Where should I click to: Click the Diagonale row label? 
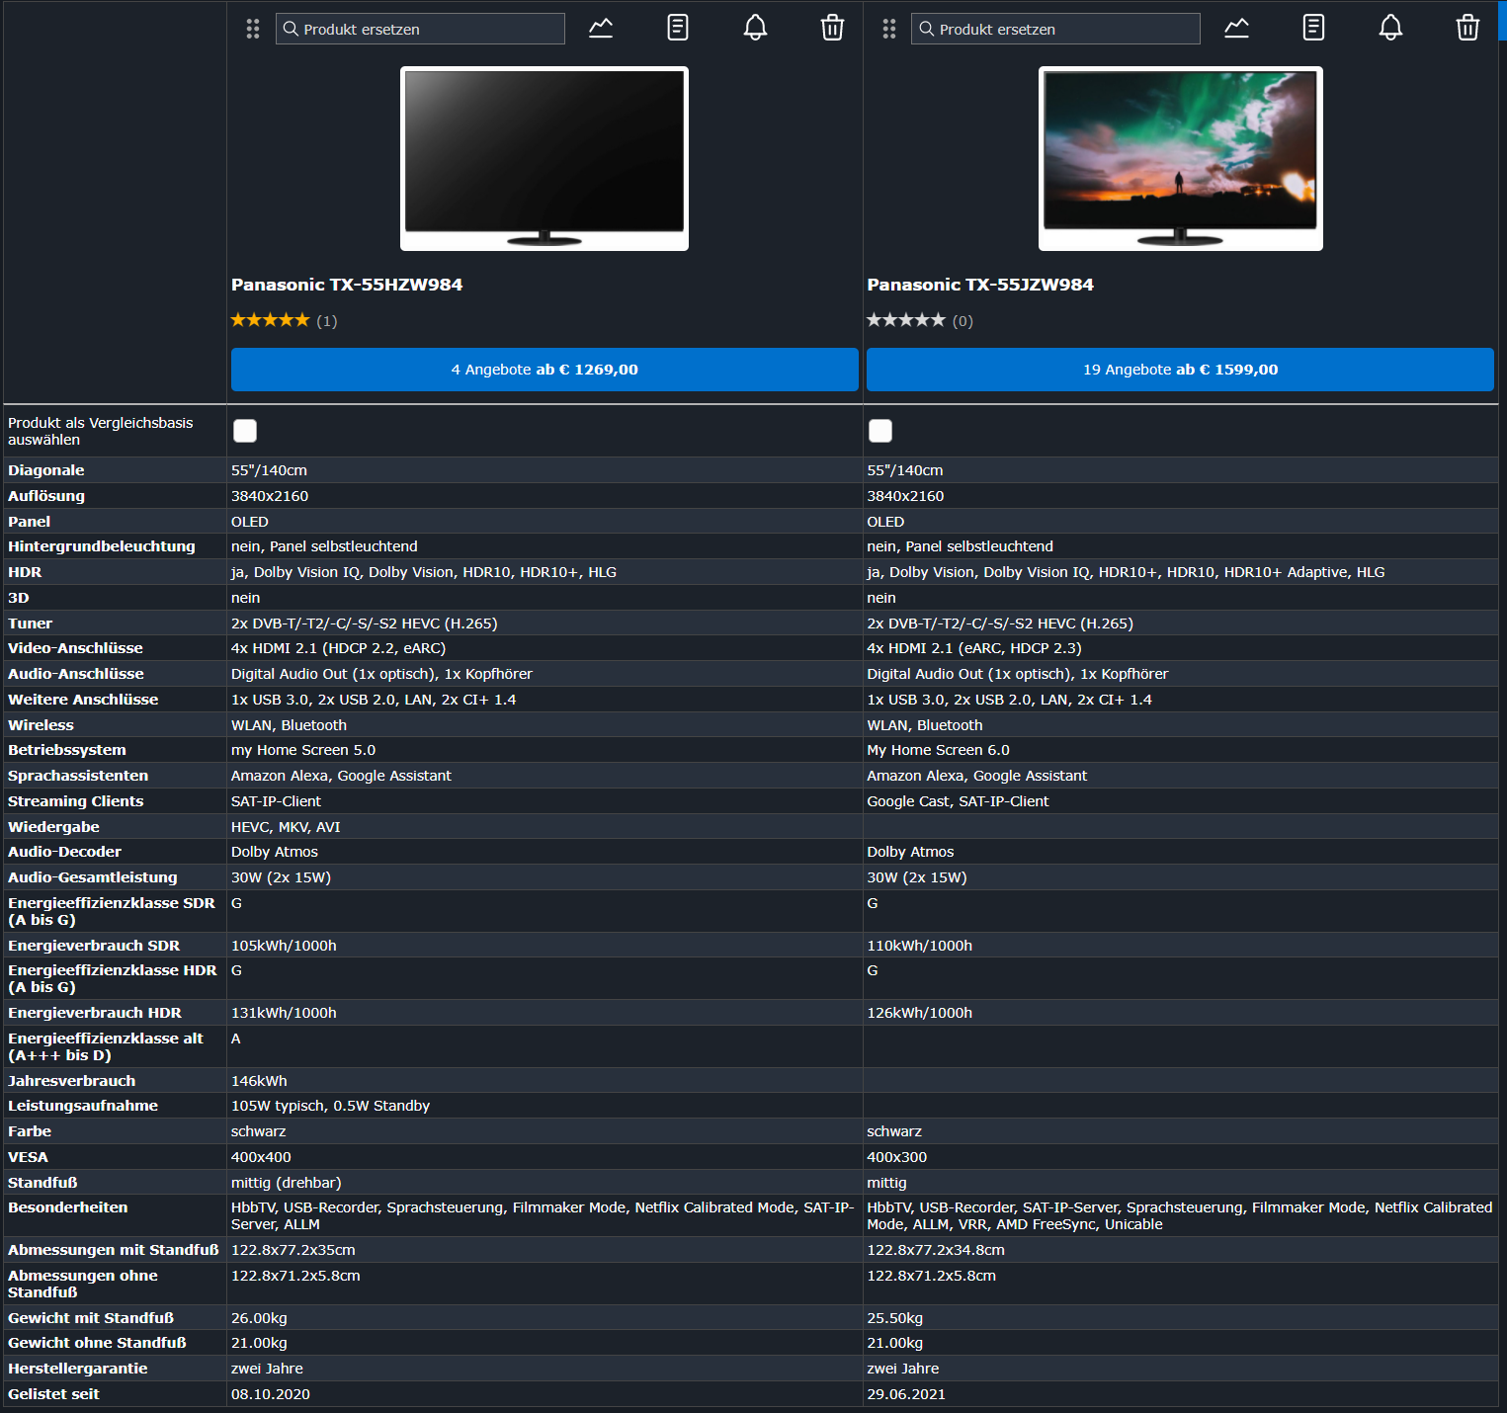[x=46, y=470]
